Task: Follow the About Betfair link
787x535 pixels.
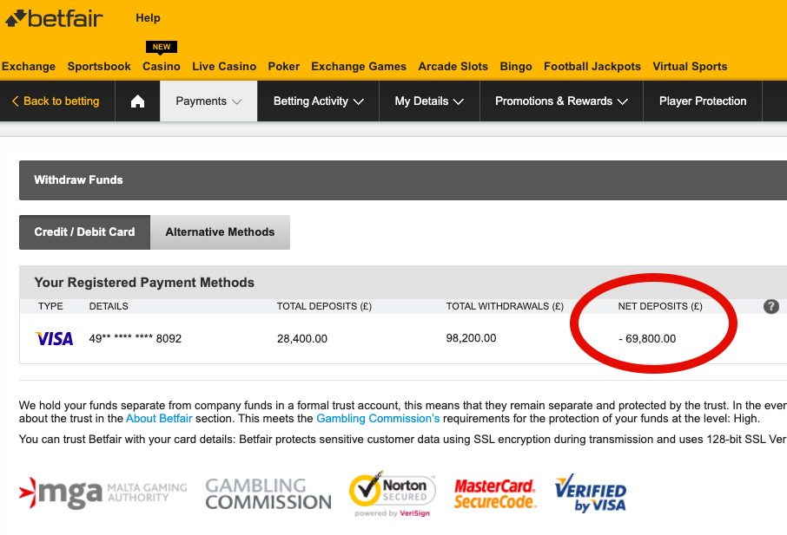Action: tap(159, 418)
